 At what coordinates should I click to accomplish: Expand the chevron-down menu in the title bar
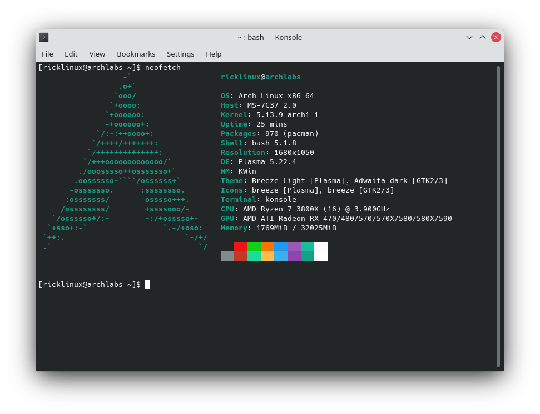pos(469,37)
